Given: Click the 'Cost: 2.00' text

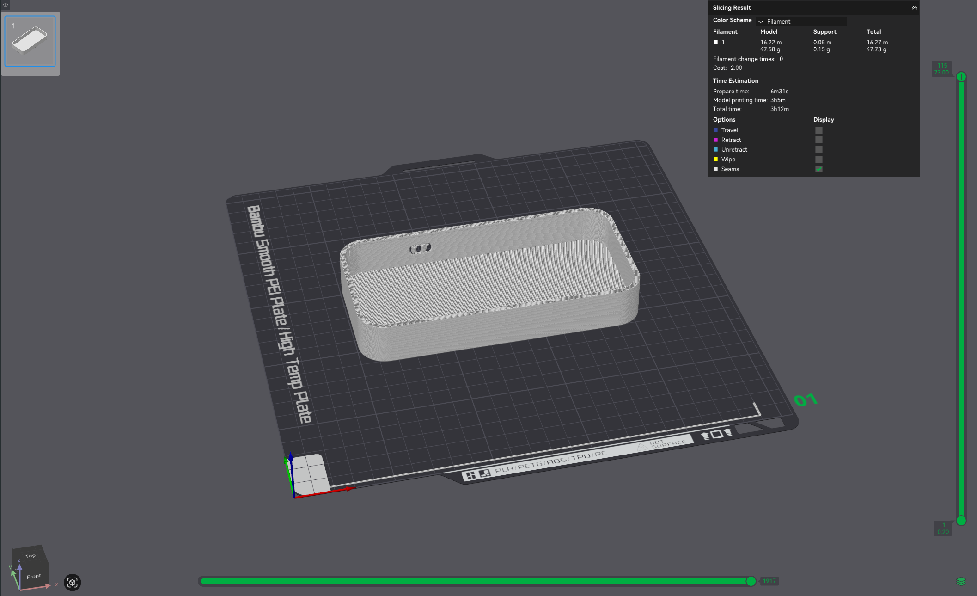Looking at the screenshot, I should (x=727, y=68).
